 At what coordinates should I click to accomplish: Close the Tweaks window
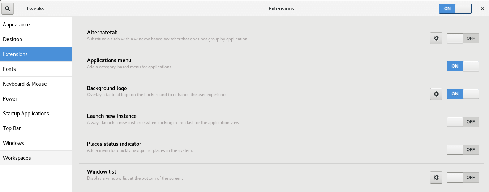click(482, 9)
